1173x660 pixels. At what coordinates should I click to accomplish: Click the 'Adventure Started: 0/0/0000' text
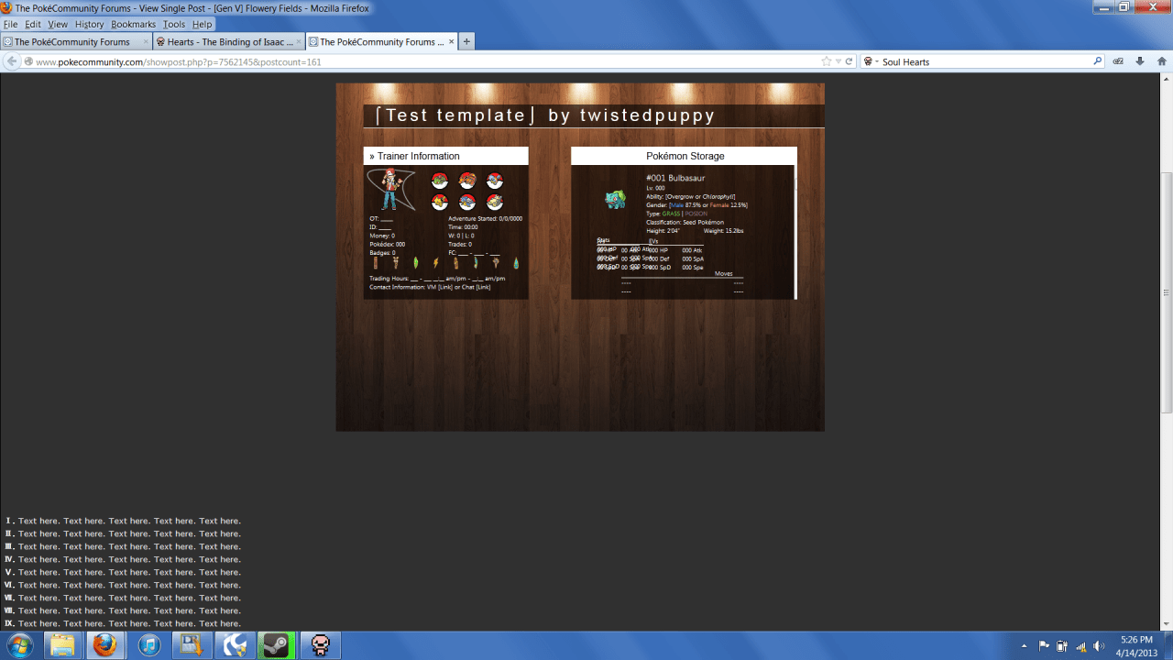(x=486, y=219)
